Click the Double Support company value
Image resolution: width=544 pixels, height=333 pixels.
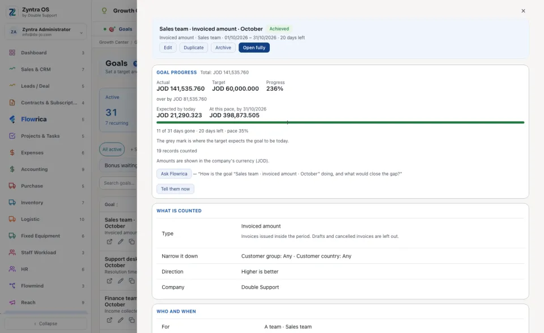click(260, 287)
